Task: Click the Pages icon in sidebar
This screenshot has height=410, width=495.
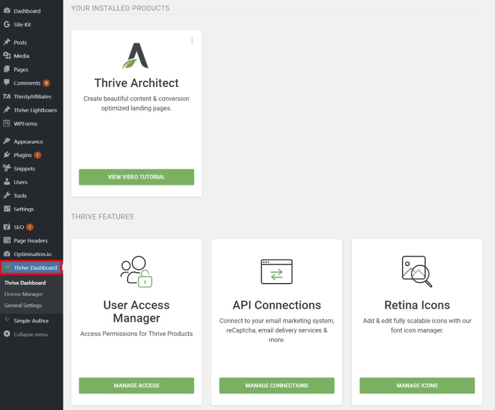Action: coord(7,69)
